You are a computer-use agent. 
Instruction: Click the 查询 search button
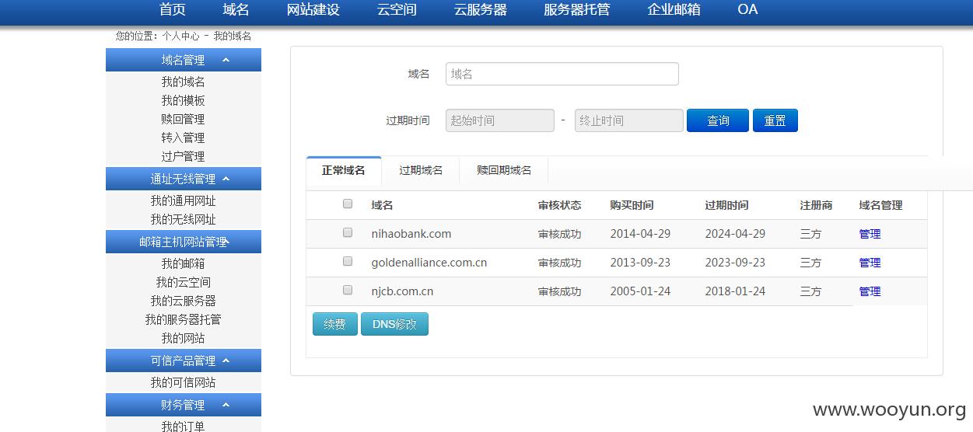[718, 120]
